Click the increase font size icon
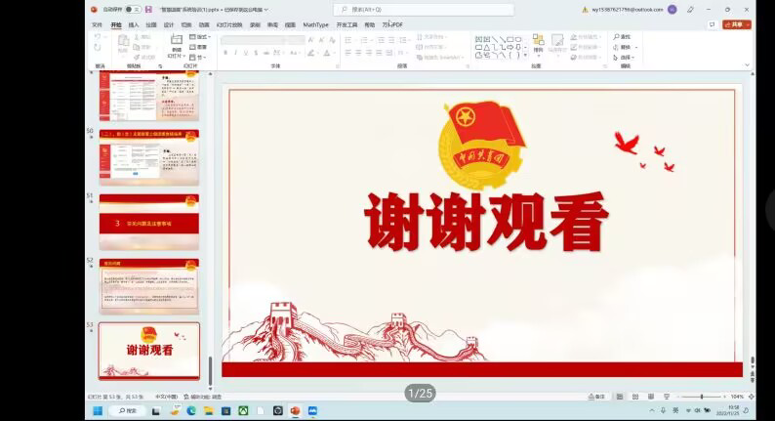The width and height of the screenshot is (775, 421). click(311, 40)
